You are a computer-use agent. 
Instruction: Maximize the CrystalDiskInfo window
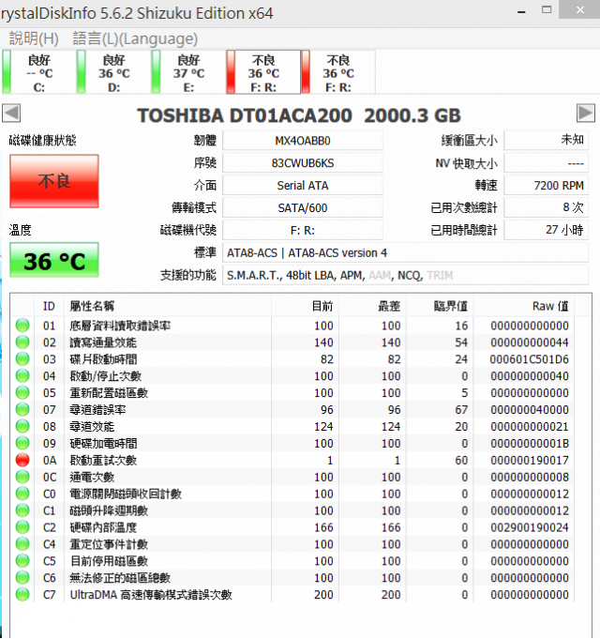(547, 9)
